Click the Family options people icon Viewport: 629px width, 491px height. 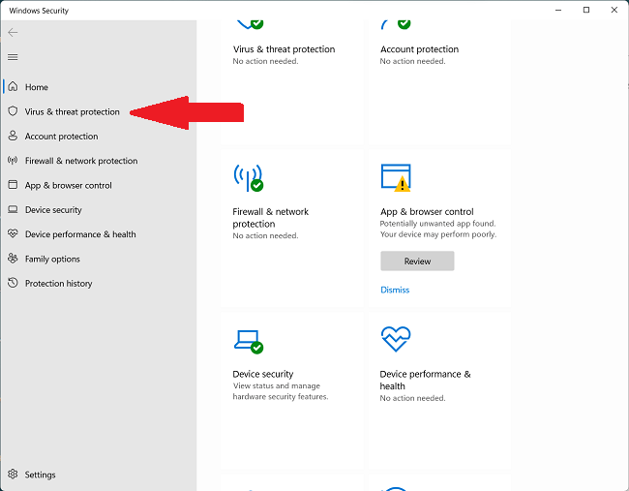click(x=13, y=259)
